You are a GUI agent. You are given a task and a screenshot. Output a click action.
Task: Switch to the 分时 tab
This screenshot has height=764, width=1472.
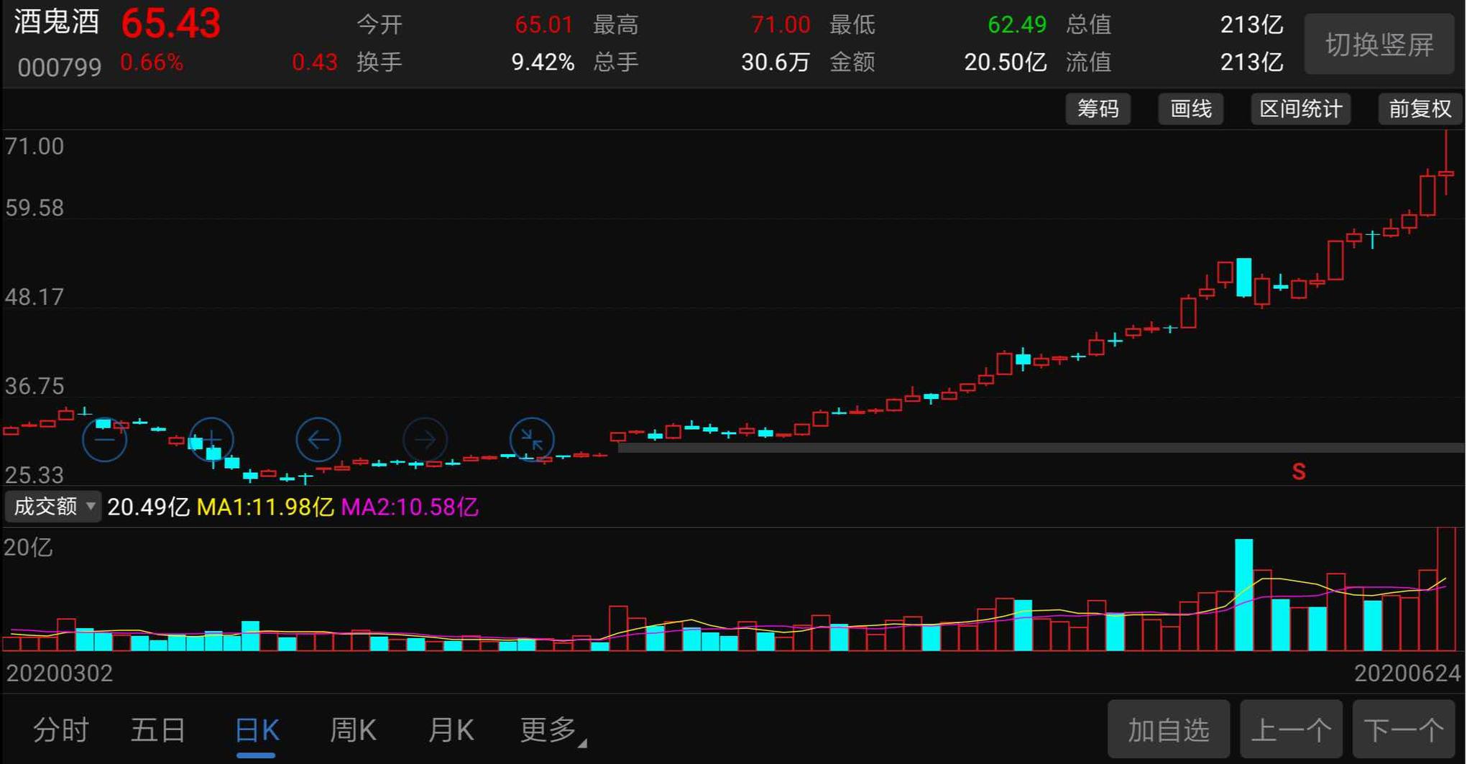[x=61, y=730]
